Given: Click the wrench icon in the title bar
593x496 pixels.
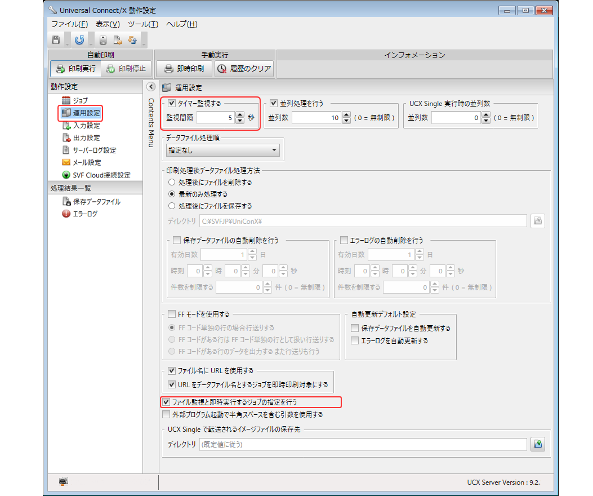Looking at the screenshot, I should click(x=52, y=10).
